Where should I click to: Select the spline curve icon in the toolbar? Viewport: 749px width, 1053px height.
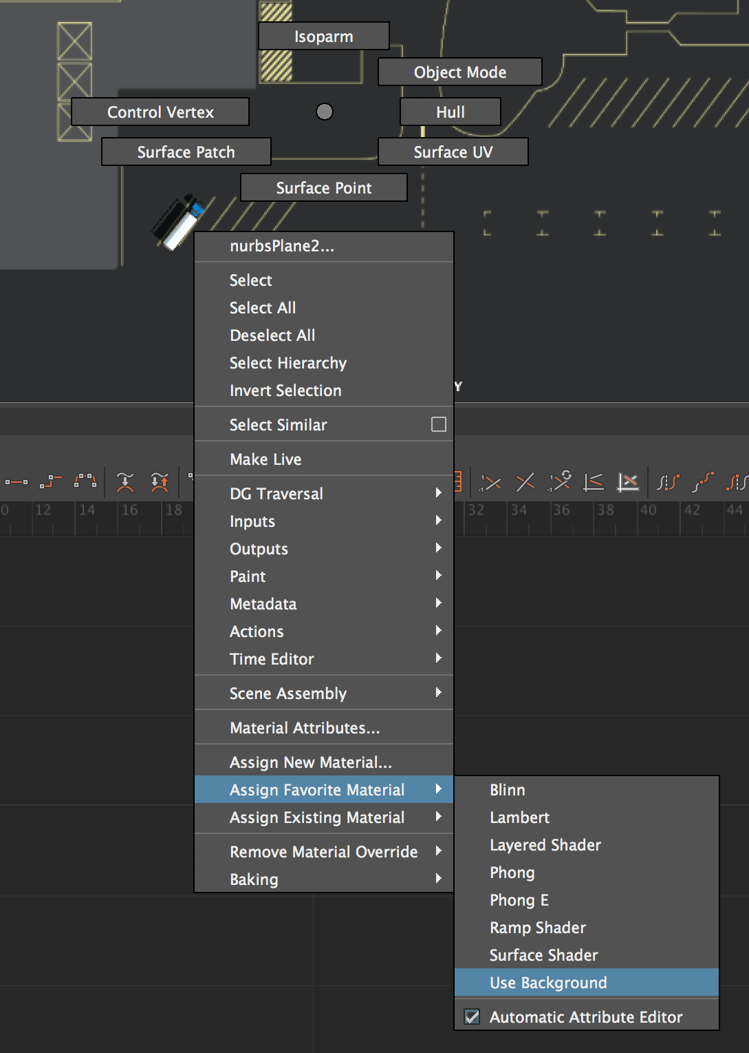coord(85,479)
